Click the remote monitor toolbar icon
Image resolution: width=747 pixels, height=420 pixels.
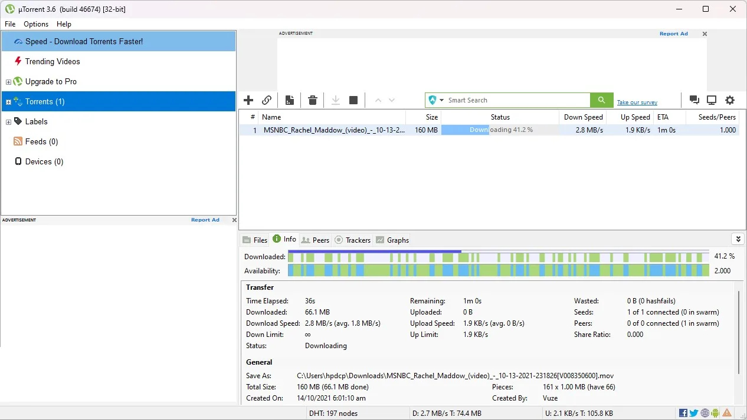[712, 100]
